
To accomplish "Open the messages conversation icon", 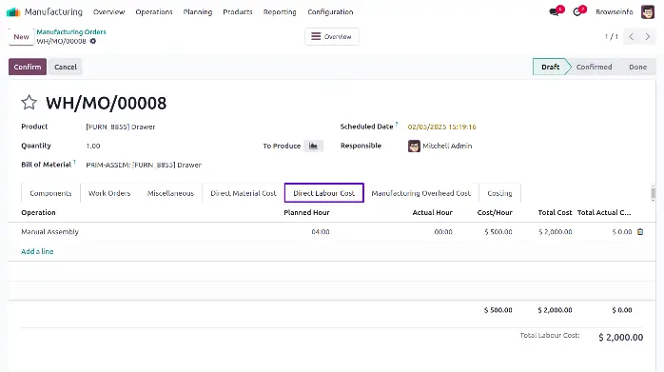I will click(x=554, y=12).
